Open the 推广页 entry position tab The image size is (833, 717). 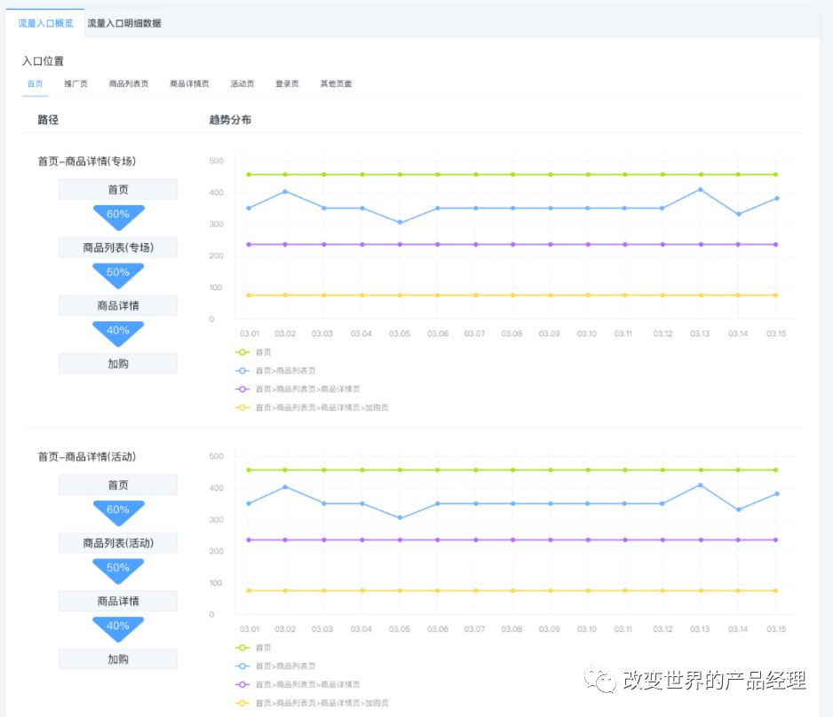(x=75, y=84)
